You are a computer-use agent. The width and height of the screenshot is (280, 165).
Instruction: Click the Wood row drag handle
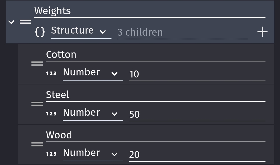coord(37,144)
